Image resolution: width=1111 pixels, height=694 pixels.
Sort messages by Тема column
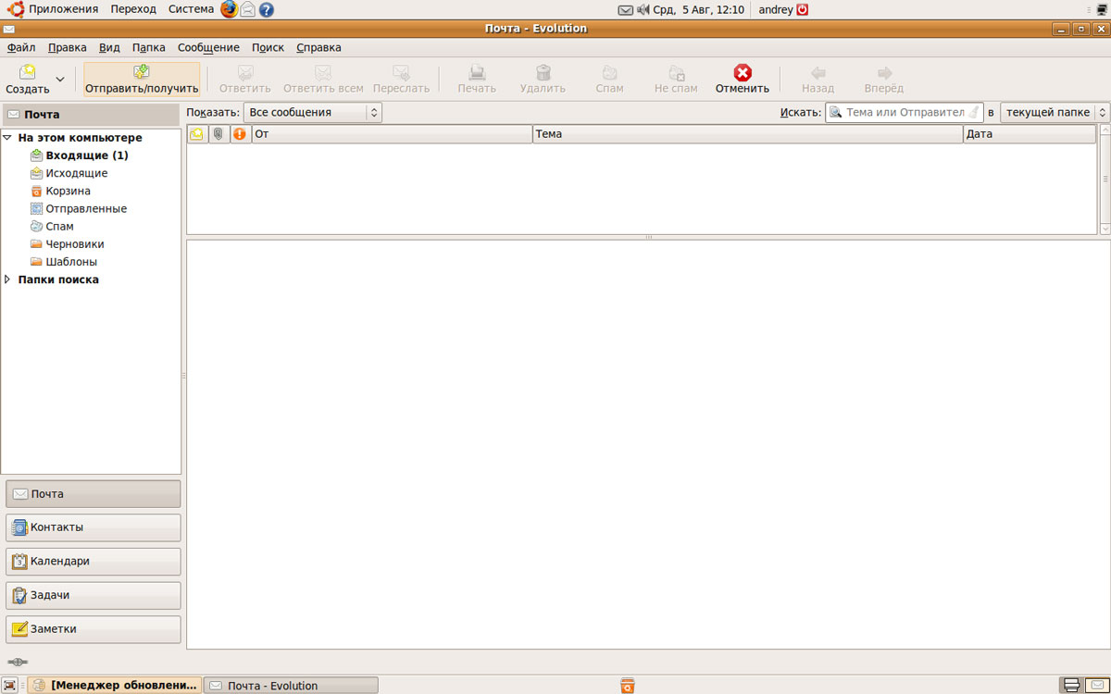click(748, 134)
